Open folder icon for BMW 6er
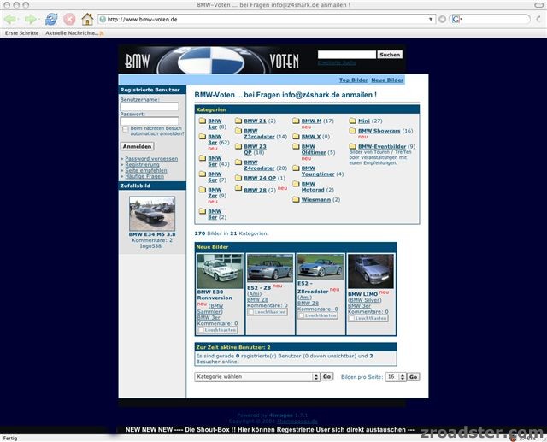This screenshot has width=547, height=442. point(203,174)
